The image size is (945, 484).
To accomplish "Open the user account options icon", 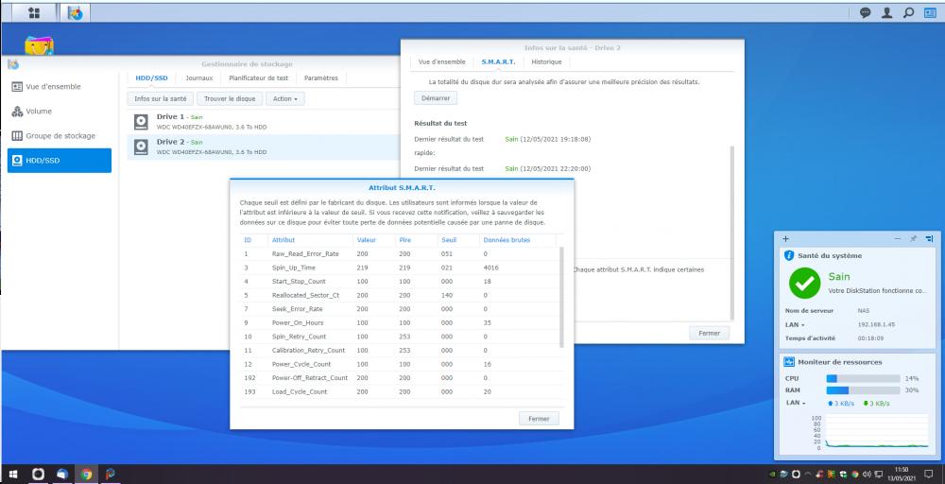I will (886, 12).
